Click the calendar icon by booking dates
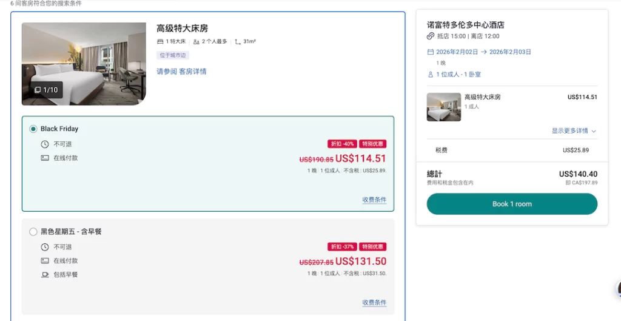The width and height of the screenshot is (621, 321). coord(431,52)
